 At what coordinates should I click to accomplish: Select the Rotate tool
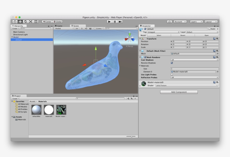(26, 22)
